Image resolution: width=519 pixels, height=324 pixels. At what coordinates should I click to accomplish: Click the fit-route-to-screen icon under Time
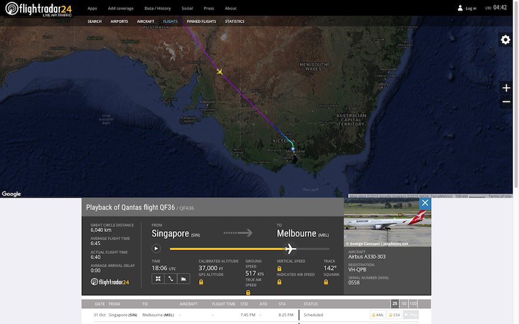tap(158, 279)
